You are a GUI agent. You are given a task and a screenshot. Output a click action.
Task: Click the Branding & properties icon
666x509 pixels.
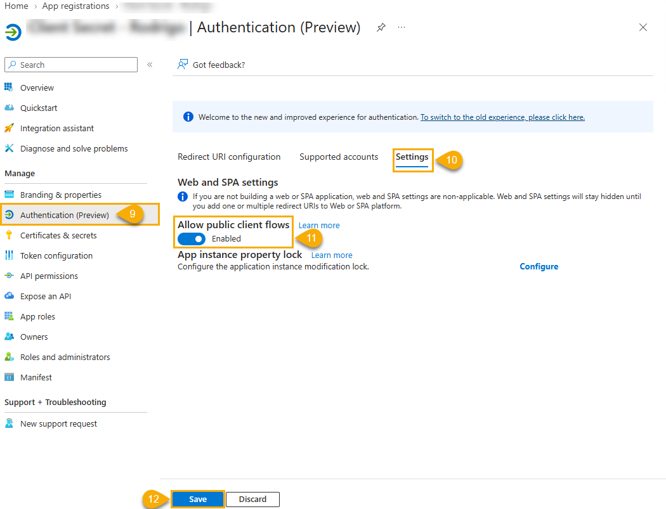[9, 195]
